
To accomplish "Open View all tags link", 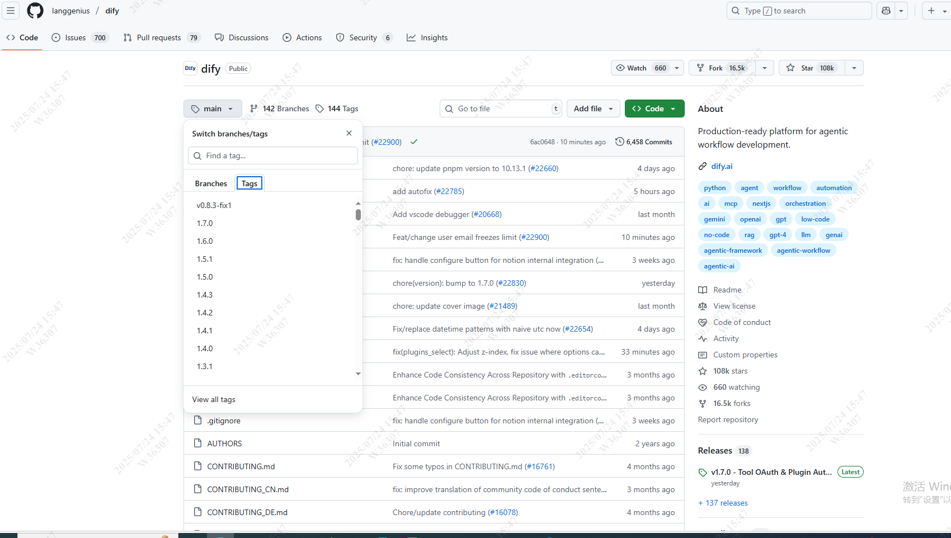I will tap(214, 399).
